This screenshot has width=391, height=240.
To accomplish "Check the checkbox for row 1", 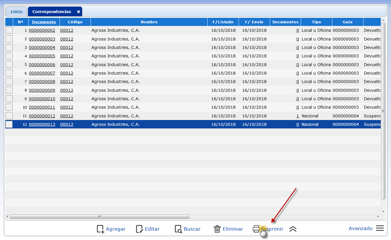I will 9,30.
